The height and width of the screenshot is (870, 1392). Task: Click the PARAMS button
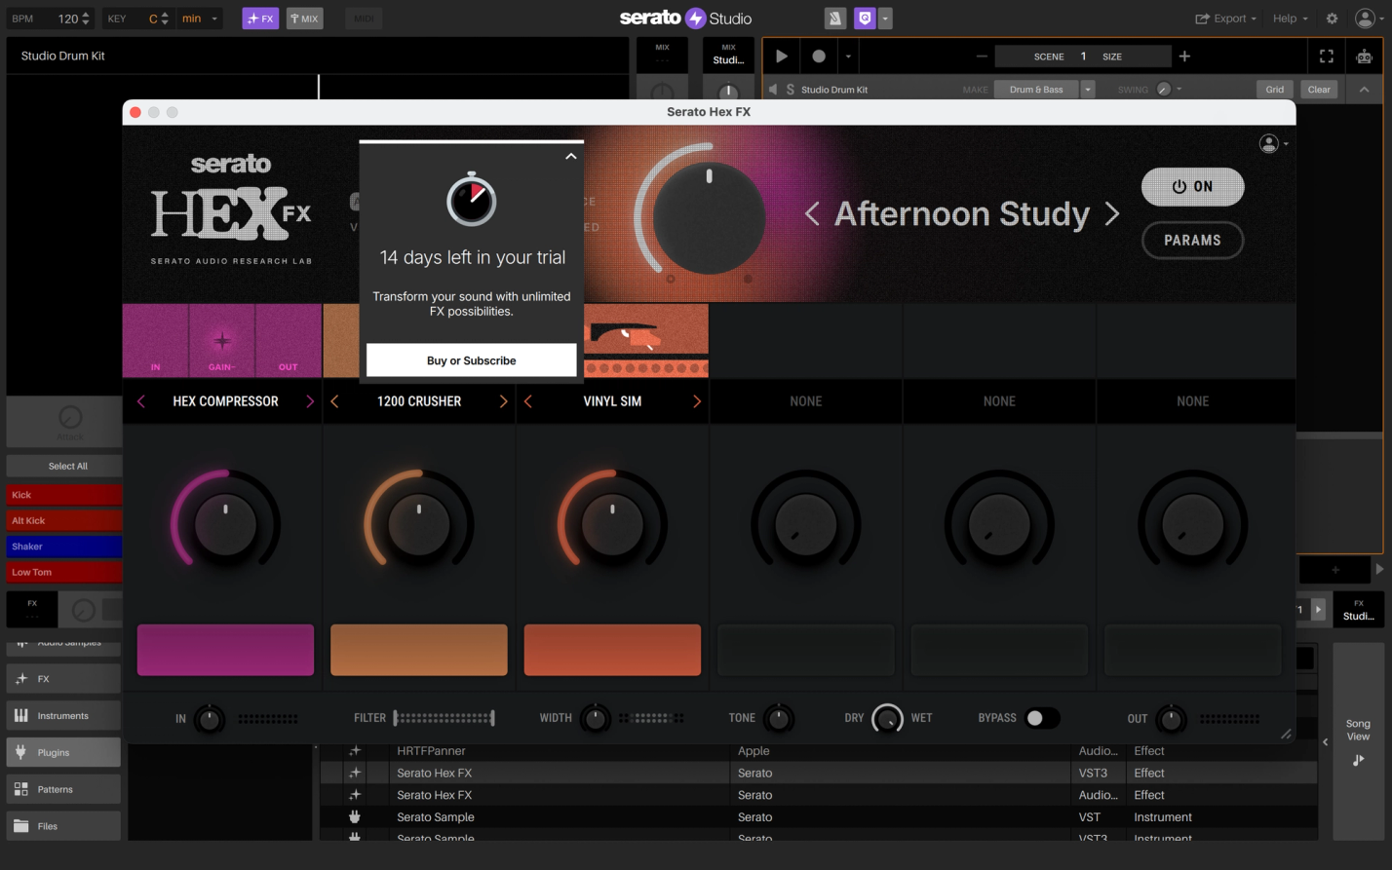click(1192, 241)
